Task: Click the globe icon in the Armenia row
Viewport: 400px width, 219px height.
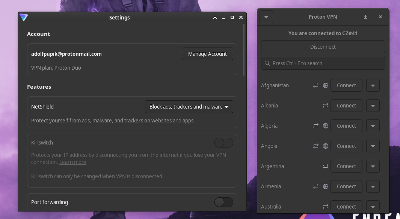Action: [326, 186]
